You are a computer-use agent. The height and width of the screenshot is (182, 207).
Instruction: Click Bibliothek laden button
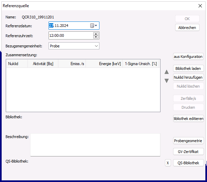(188, 69)
